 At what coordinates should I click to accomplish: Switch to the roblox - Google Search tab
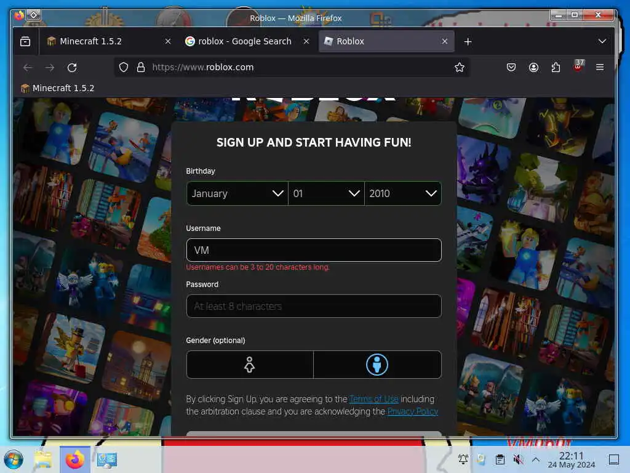247,41
